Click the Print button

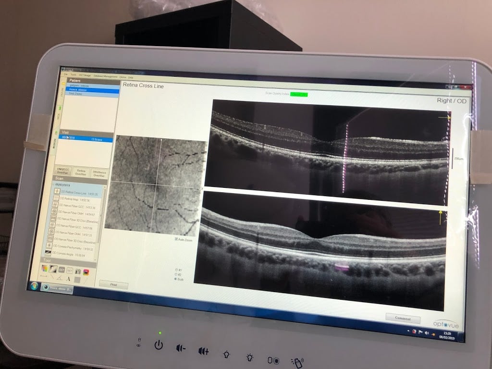coord(113,284)
